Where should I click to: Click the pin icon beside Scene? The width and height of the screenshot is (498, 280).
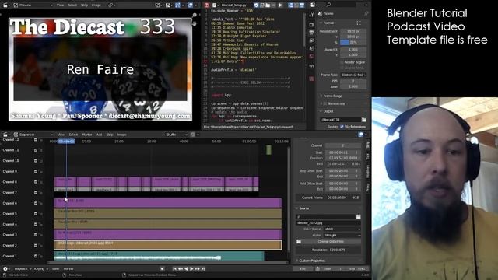[366, 14]
